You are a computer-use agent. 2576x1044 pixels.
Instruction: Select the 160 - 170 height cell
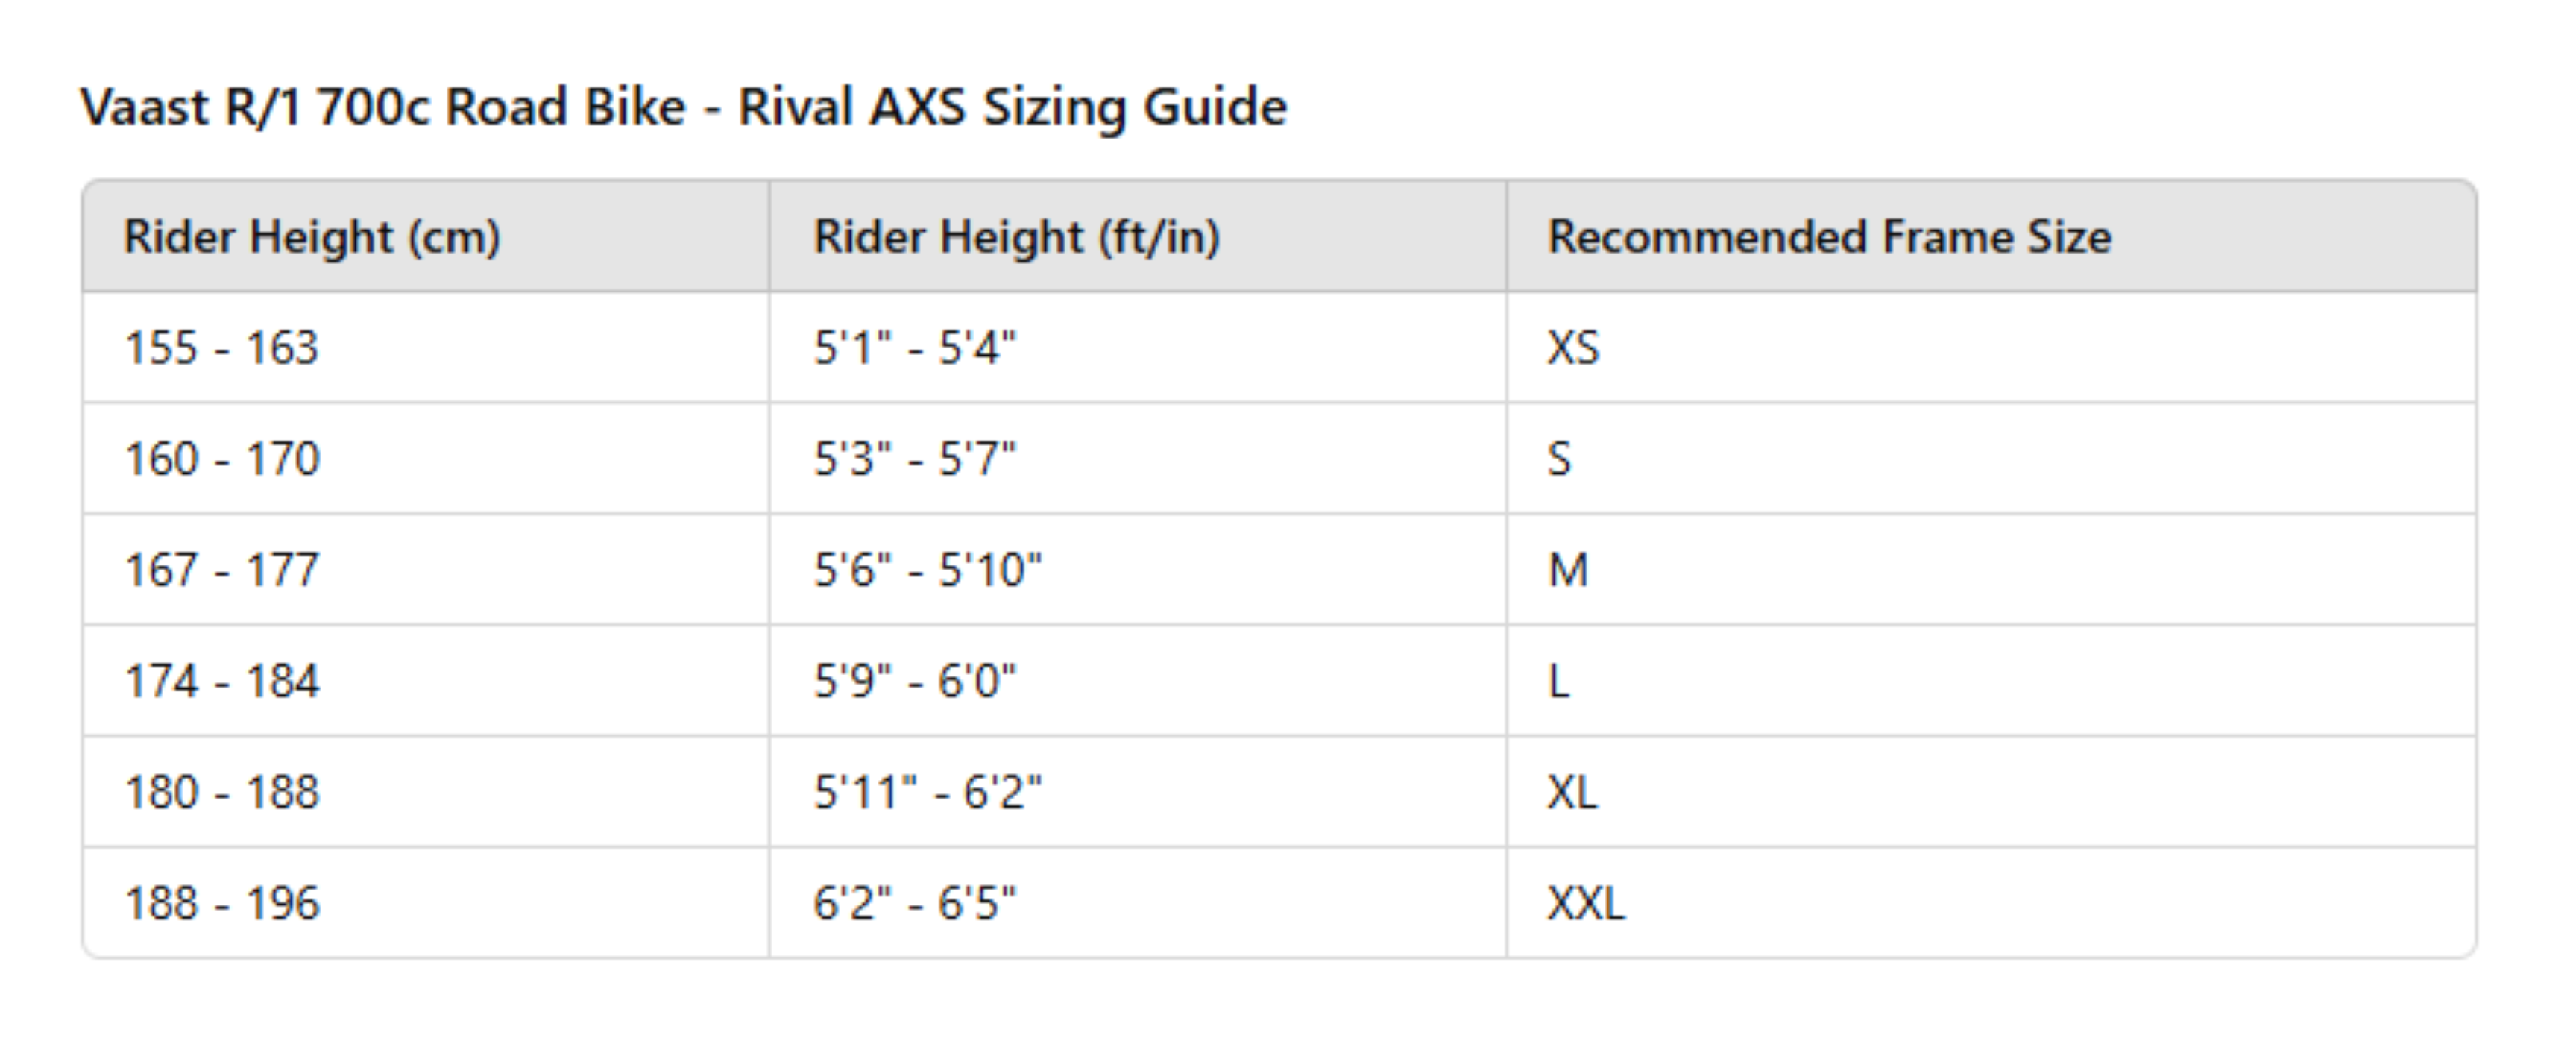tap(222, 459)
